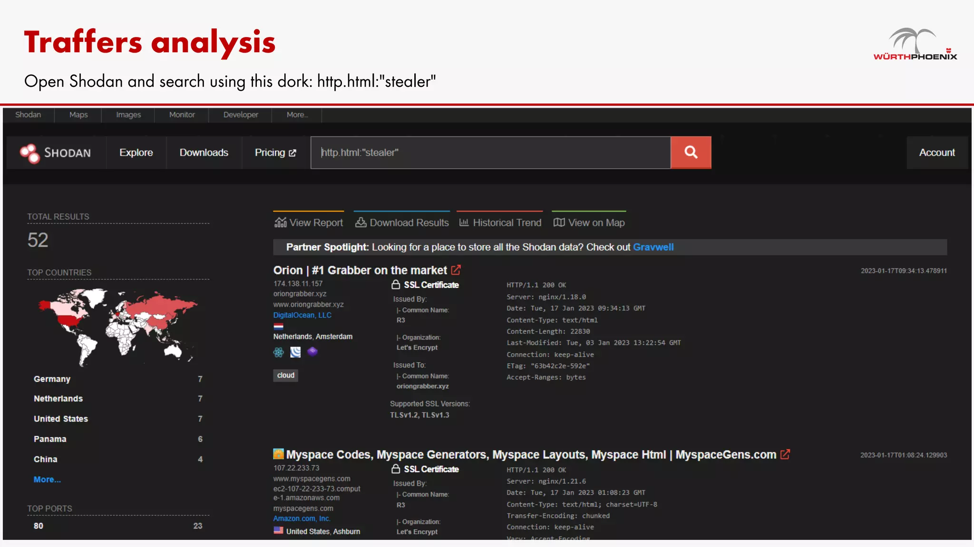The width and height of the screenshot is (974, 547).
Task: Click View on Map link
Action: click(589, 222)
